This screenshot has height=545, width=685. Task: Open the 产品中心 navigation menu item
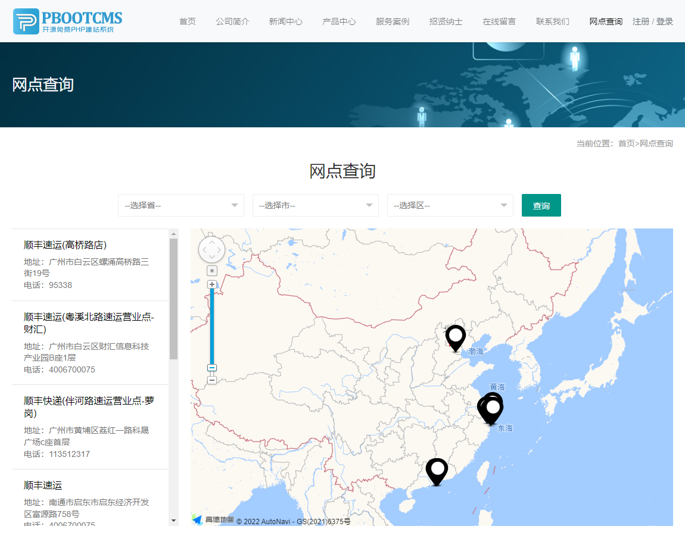point(339,21)
